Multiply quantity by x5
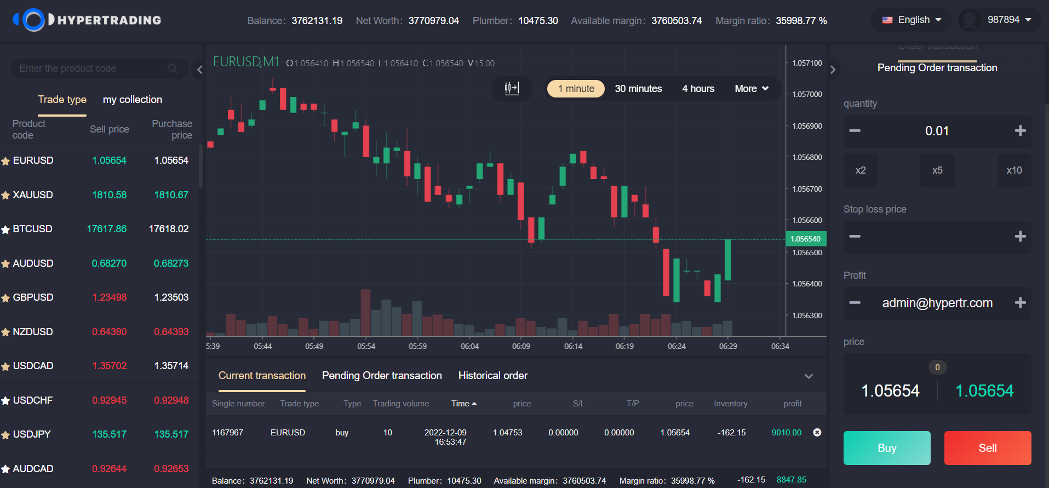Image resolution: width=1049 pixels, height=488 pixels. [x=937, y=170]
